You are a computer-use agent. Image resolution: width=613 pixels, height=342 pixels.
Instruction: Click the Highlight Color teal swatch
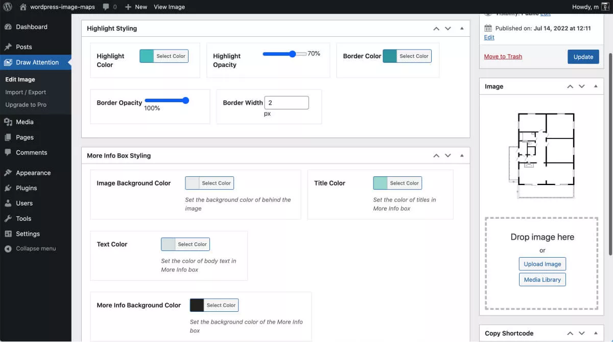(x=147, y=56)
